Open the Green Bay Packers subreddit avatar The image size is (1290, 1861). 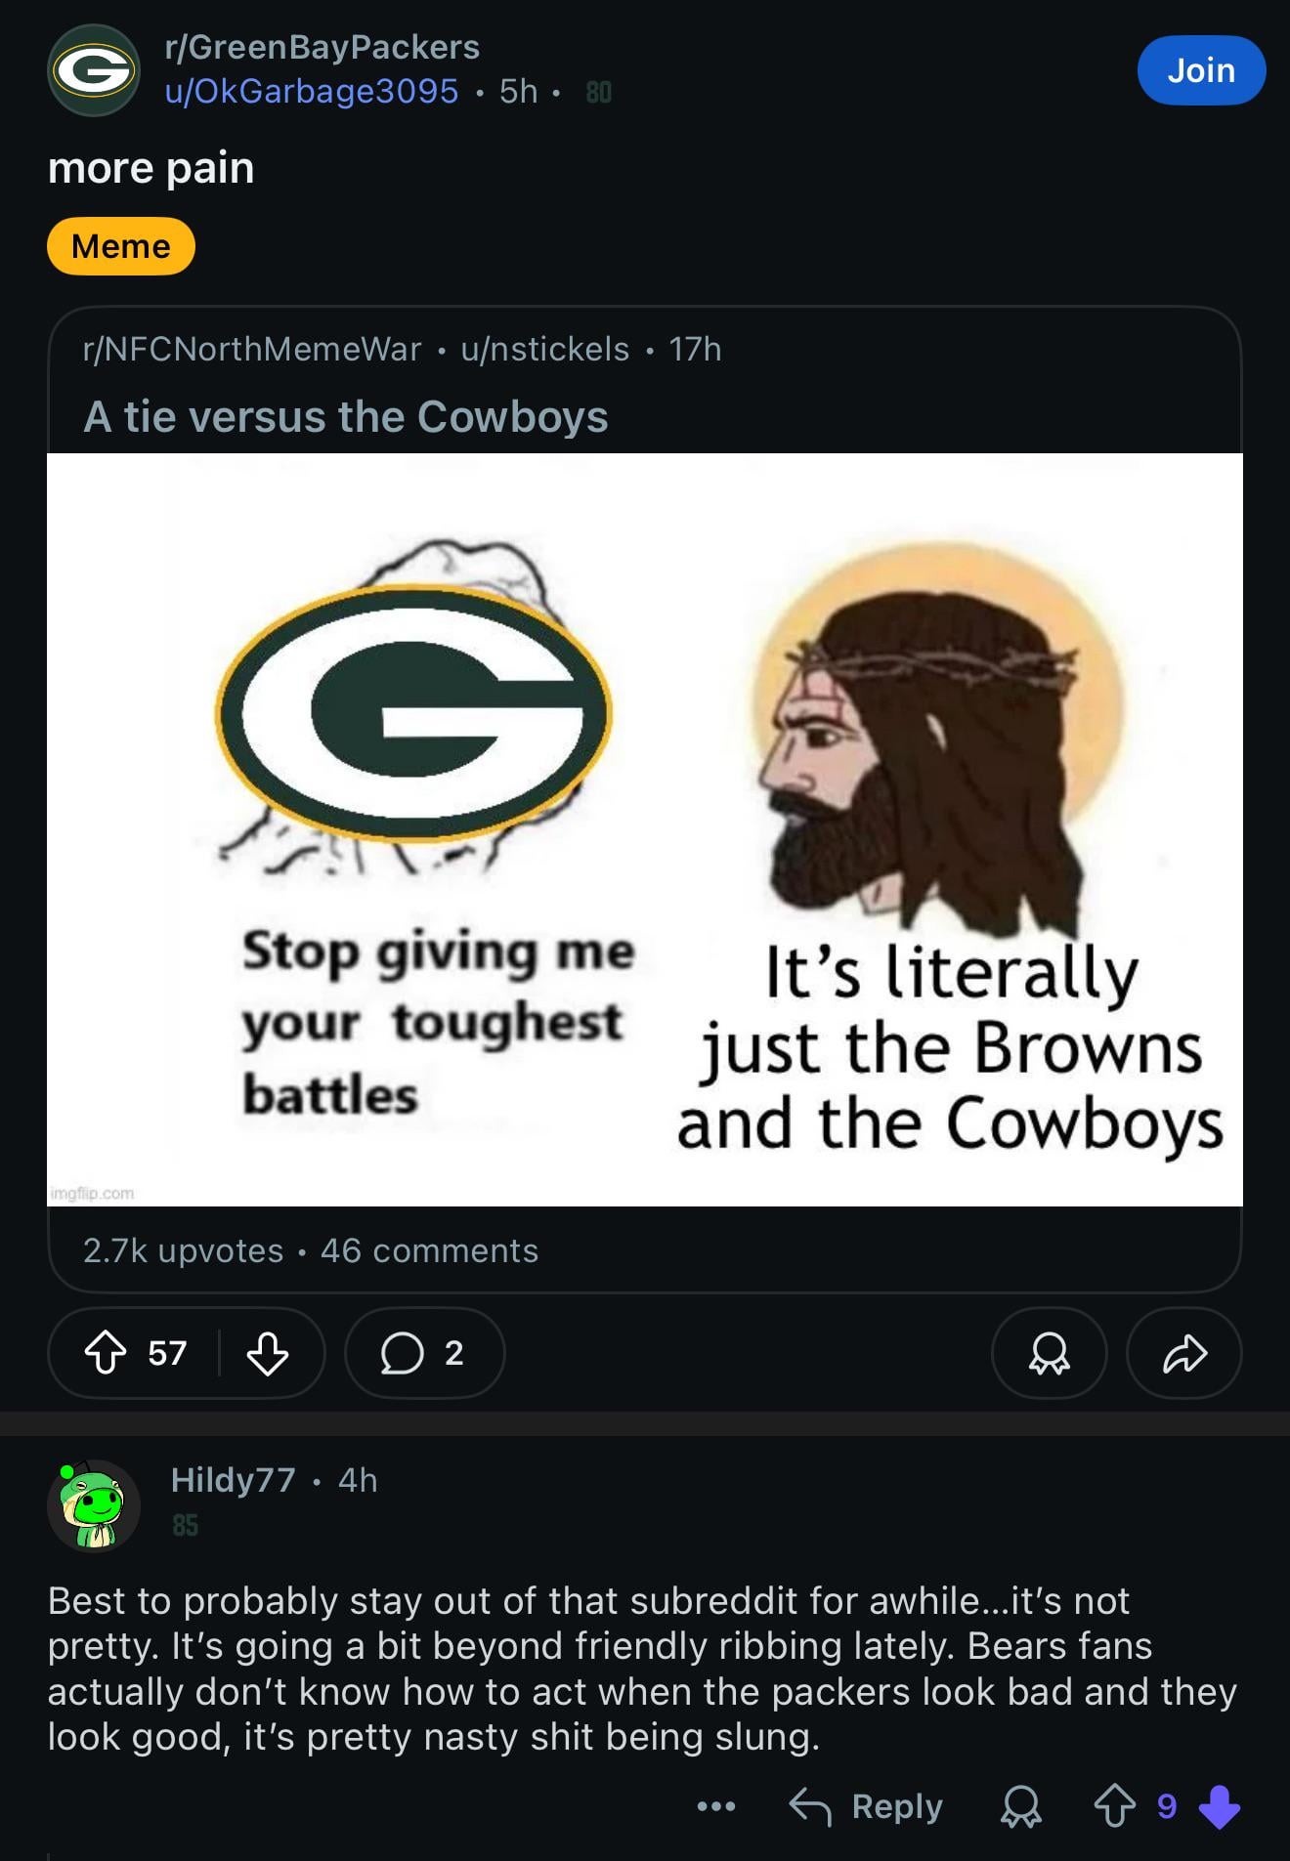(94, 70)
